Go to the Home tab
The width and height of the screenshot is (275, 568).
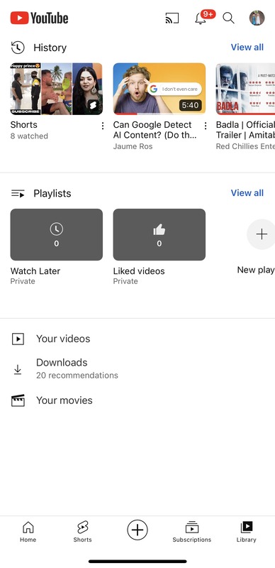click(x=28, y=532)
